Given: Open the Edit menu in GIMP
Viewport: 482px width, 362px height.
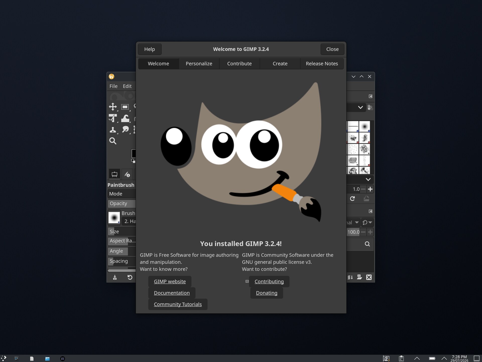Looking at the screenshot, I should tap(127, 86).
